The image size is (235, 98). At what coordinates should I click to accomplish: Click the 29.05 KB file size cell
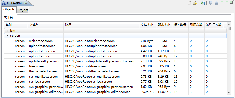click(x=147, y=92)
